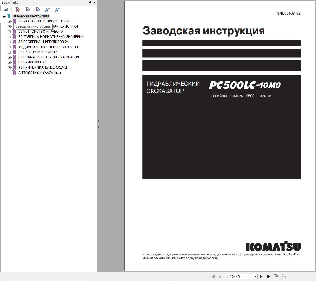Click the PC500LC-10M0 model name
Viewport: 316px width, 281px height.
click(x=245, y=85)
